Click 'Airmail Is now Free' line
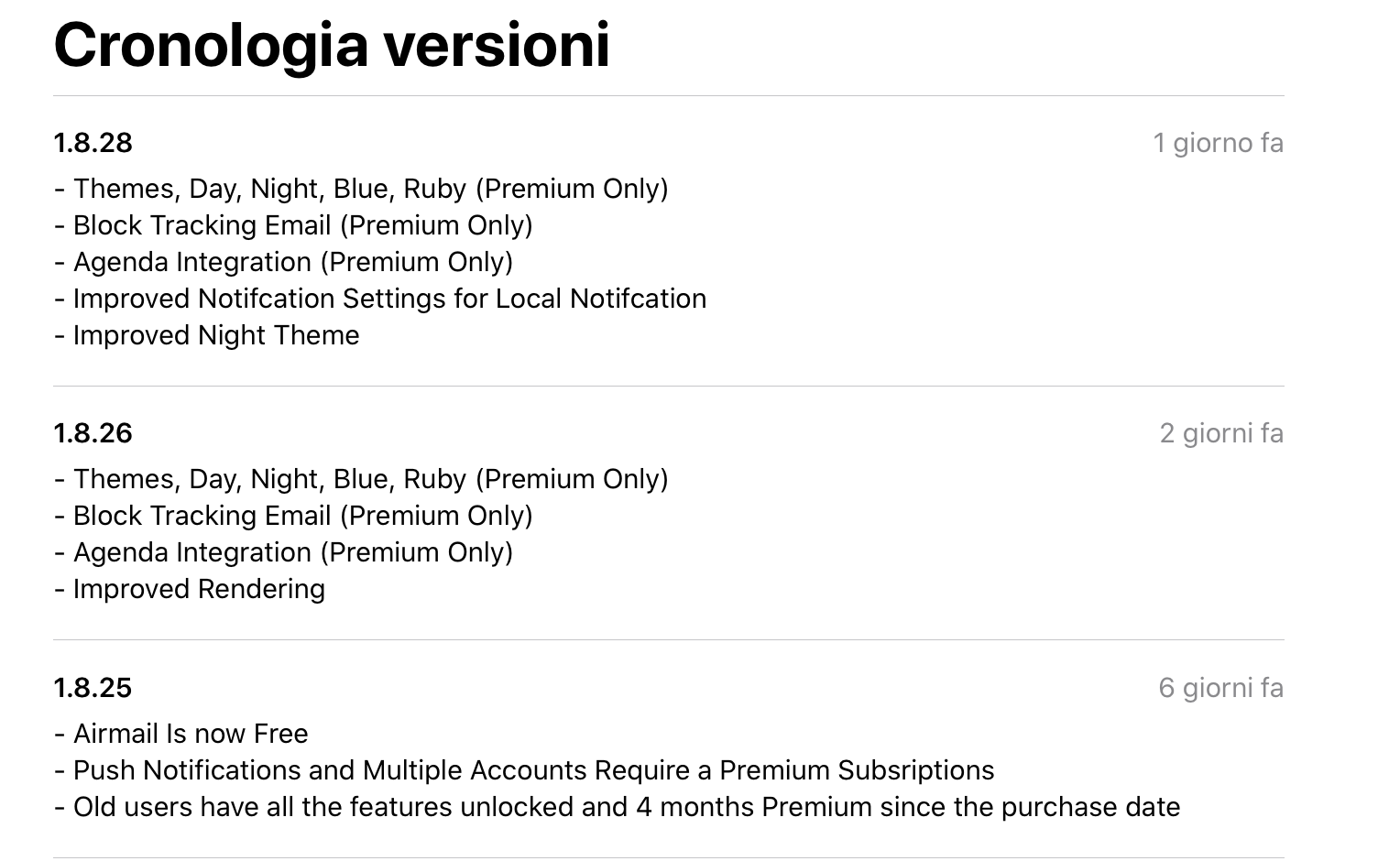The width and height of the screenshot is (1378, 861). [x=181, y=734]
